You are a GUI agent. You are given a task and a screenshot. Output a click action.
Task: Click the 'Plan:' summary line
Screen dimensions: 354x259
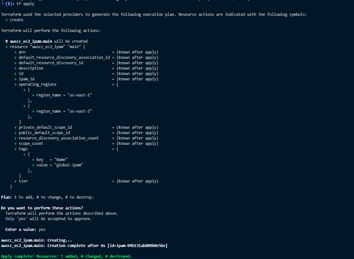[x=48, y=197]
